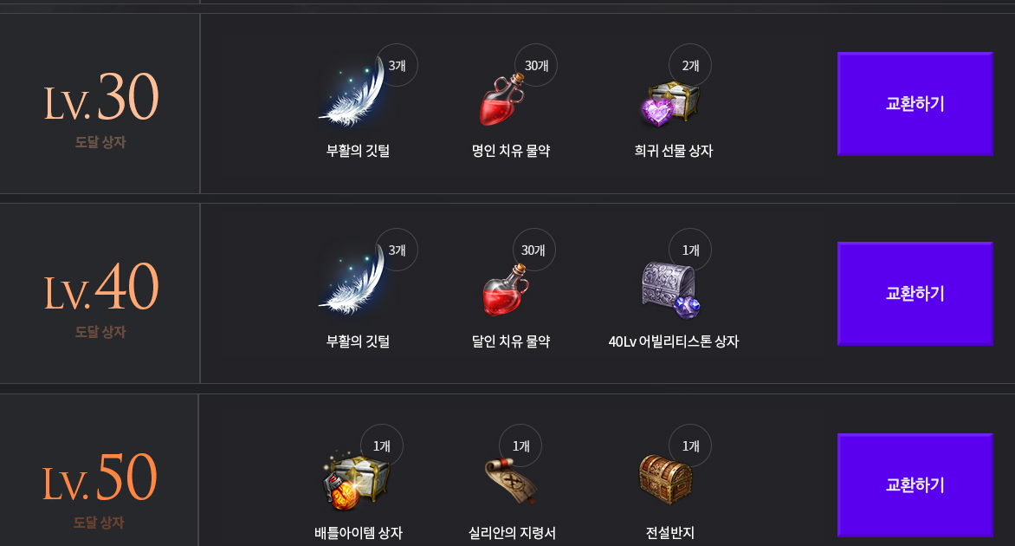
Task: Open the 40Lv 어빌리티스톤 상자 icon
Action: 671,289
